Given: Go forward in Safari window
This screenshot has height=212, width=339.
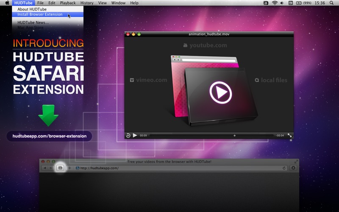Looking at the screenshot, I should coord(50,168).
